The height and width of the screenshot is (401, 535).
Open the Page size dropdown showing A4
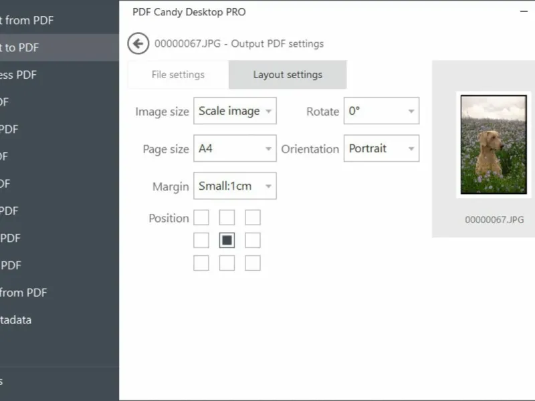235,148
